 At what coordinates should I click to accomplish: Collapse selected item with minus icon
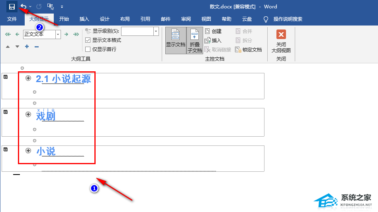tap(36, 47)
